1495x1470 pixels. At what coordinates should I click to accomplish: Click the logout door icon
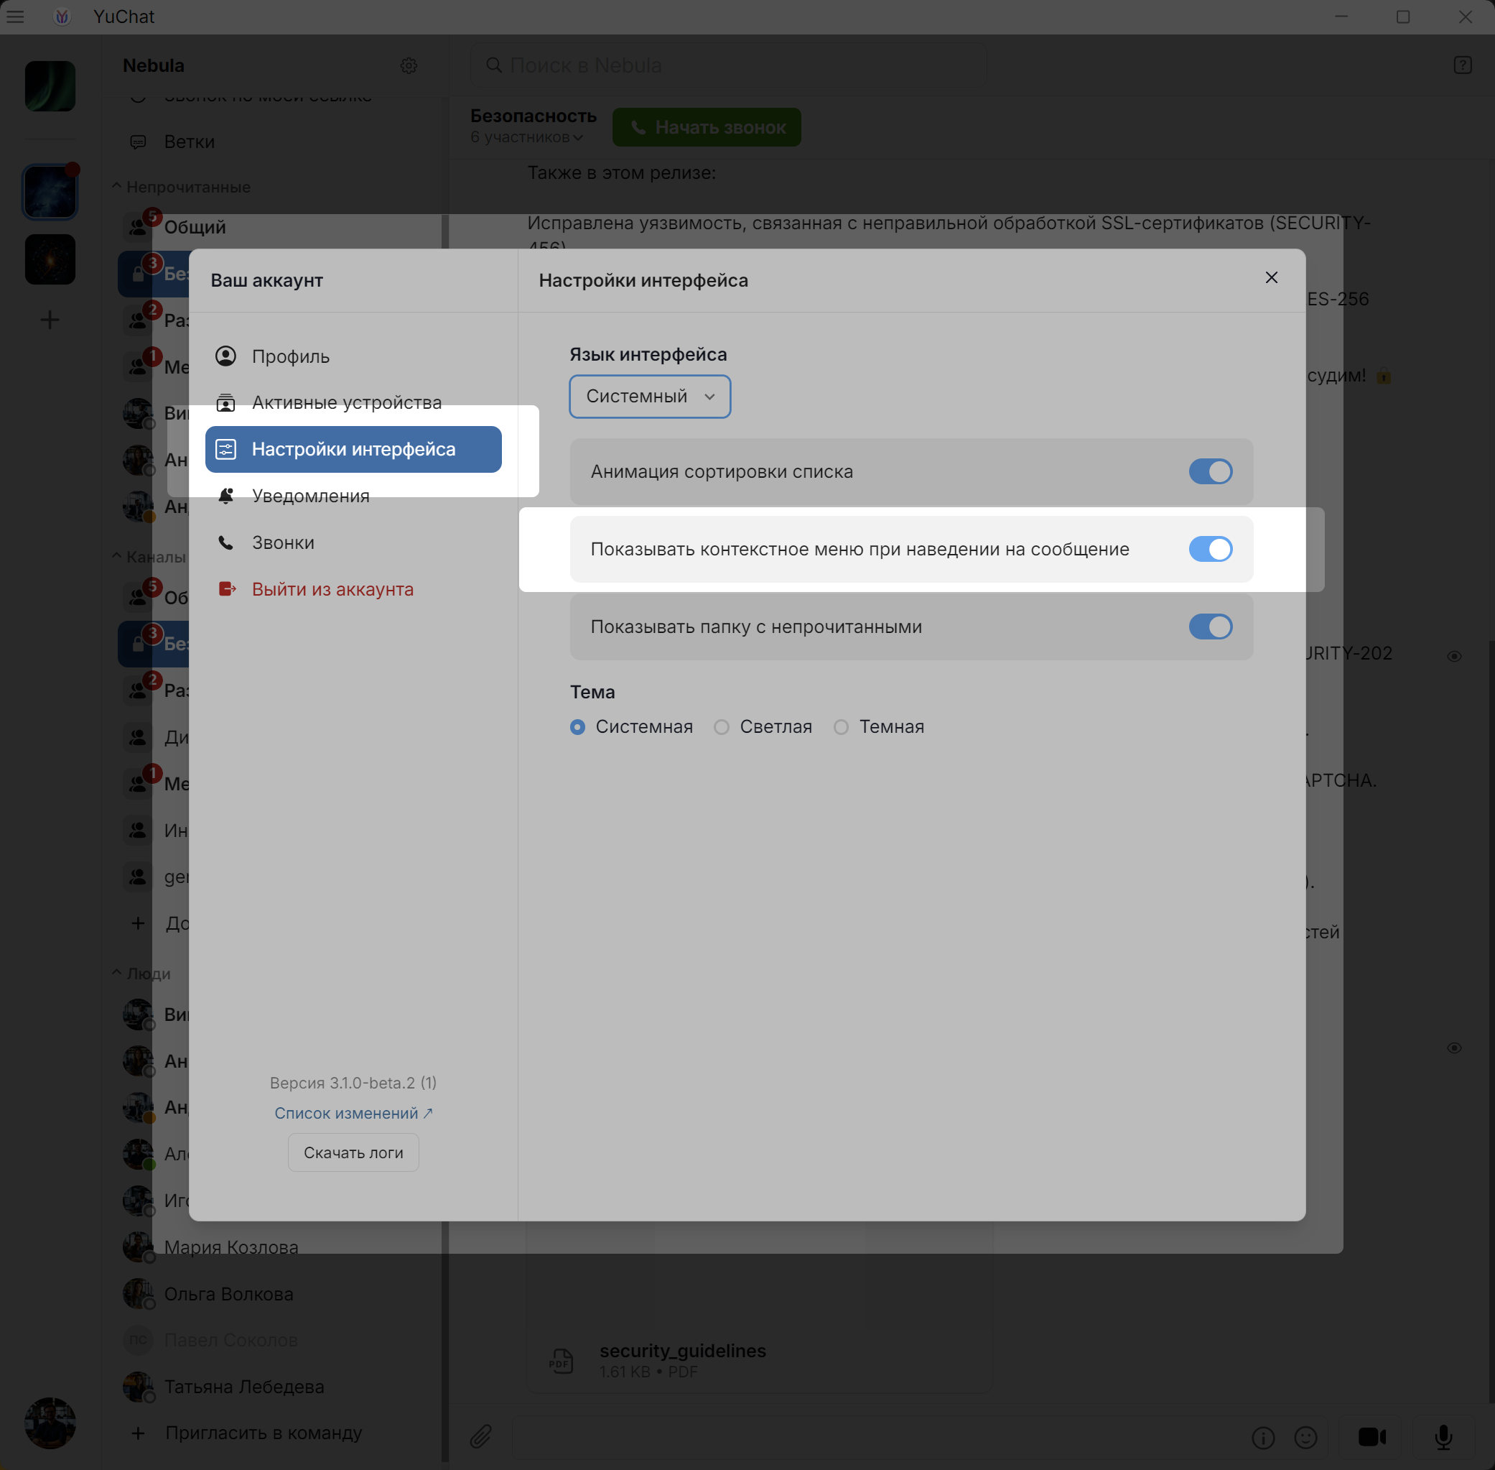[x=227, y=589]
